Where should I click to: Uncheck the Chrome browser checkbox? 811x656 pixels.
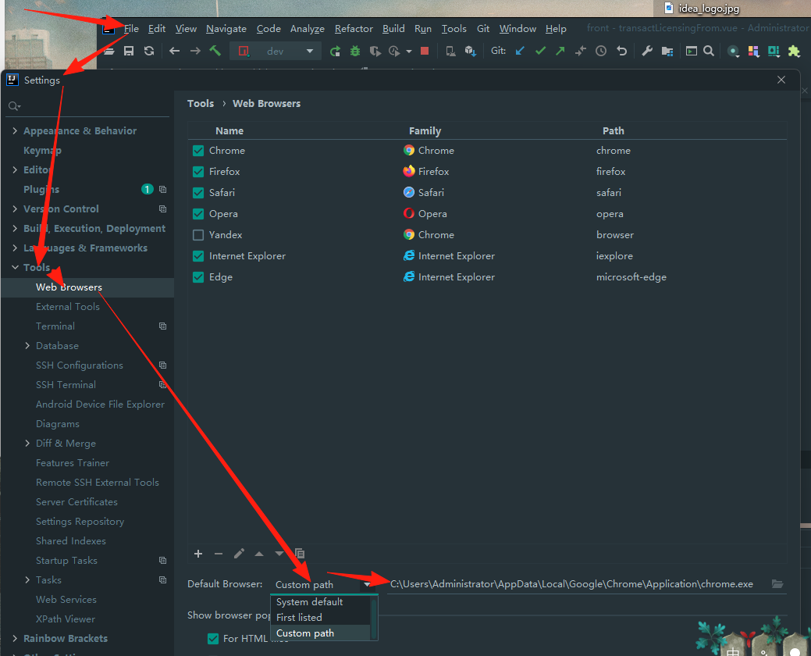click(x=198, y=151)
